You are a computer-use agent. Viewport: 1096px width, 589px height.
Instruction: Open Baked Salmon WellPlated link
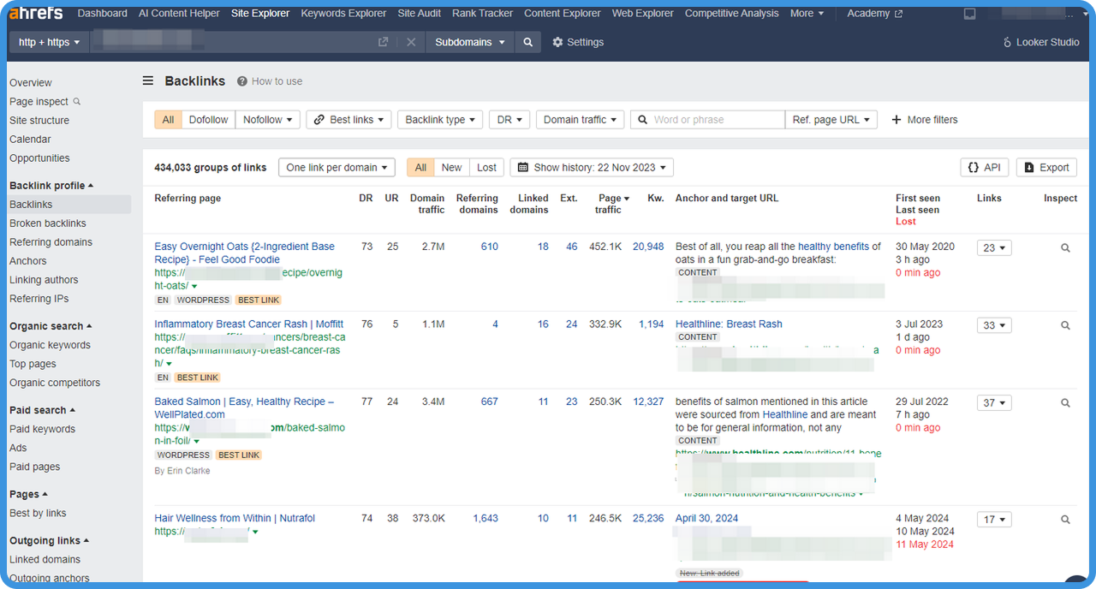[x=245, y=408]
